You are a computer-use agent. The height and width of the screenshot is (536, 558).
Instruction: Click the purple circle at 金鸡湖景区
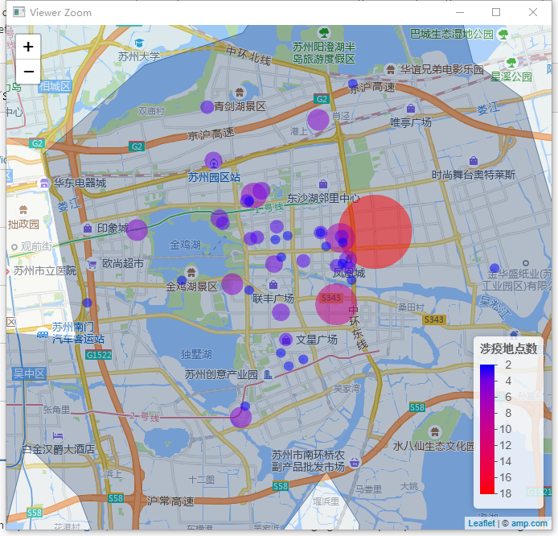pyautogui.click(x=232, y=284)
